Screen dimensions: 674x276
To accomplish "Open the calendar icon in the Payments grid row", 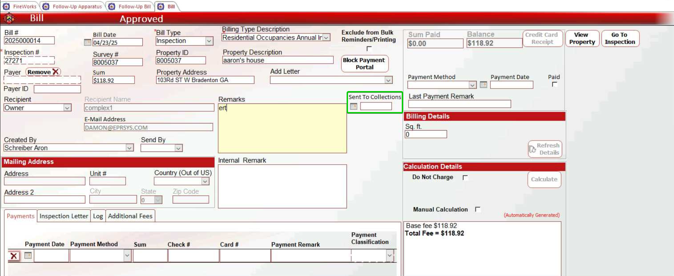I will point(28,255).
